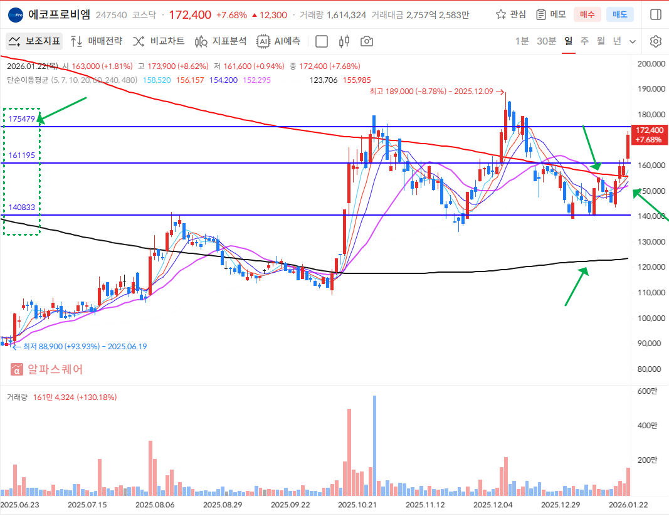Switch to the 1분 interval tab
This screenshot has width=669, height=516.
(522, 41)
